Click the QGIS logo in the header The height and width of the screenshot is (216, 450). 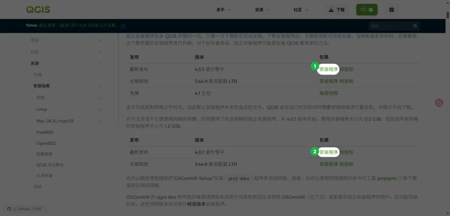point(38,10)
